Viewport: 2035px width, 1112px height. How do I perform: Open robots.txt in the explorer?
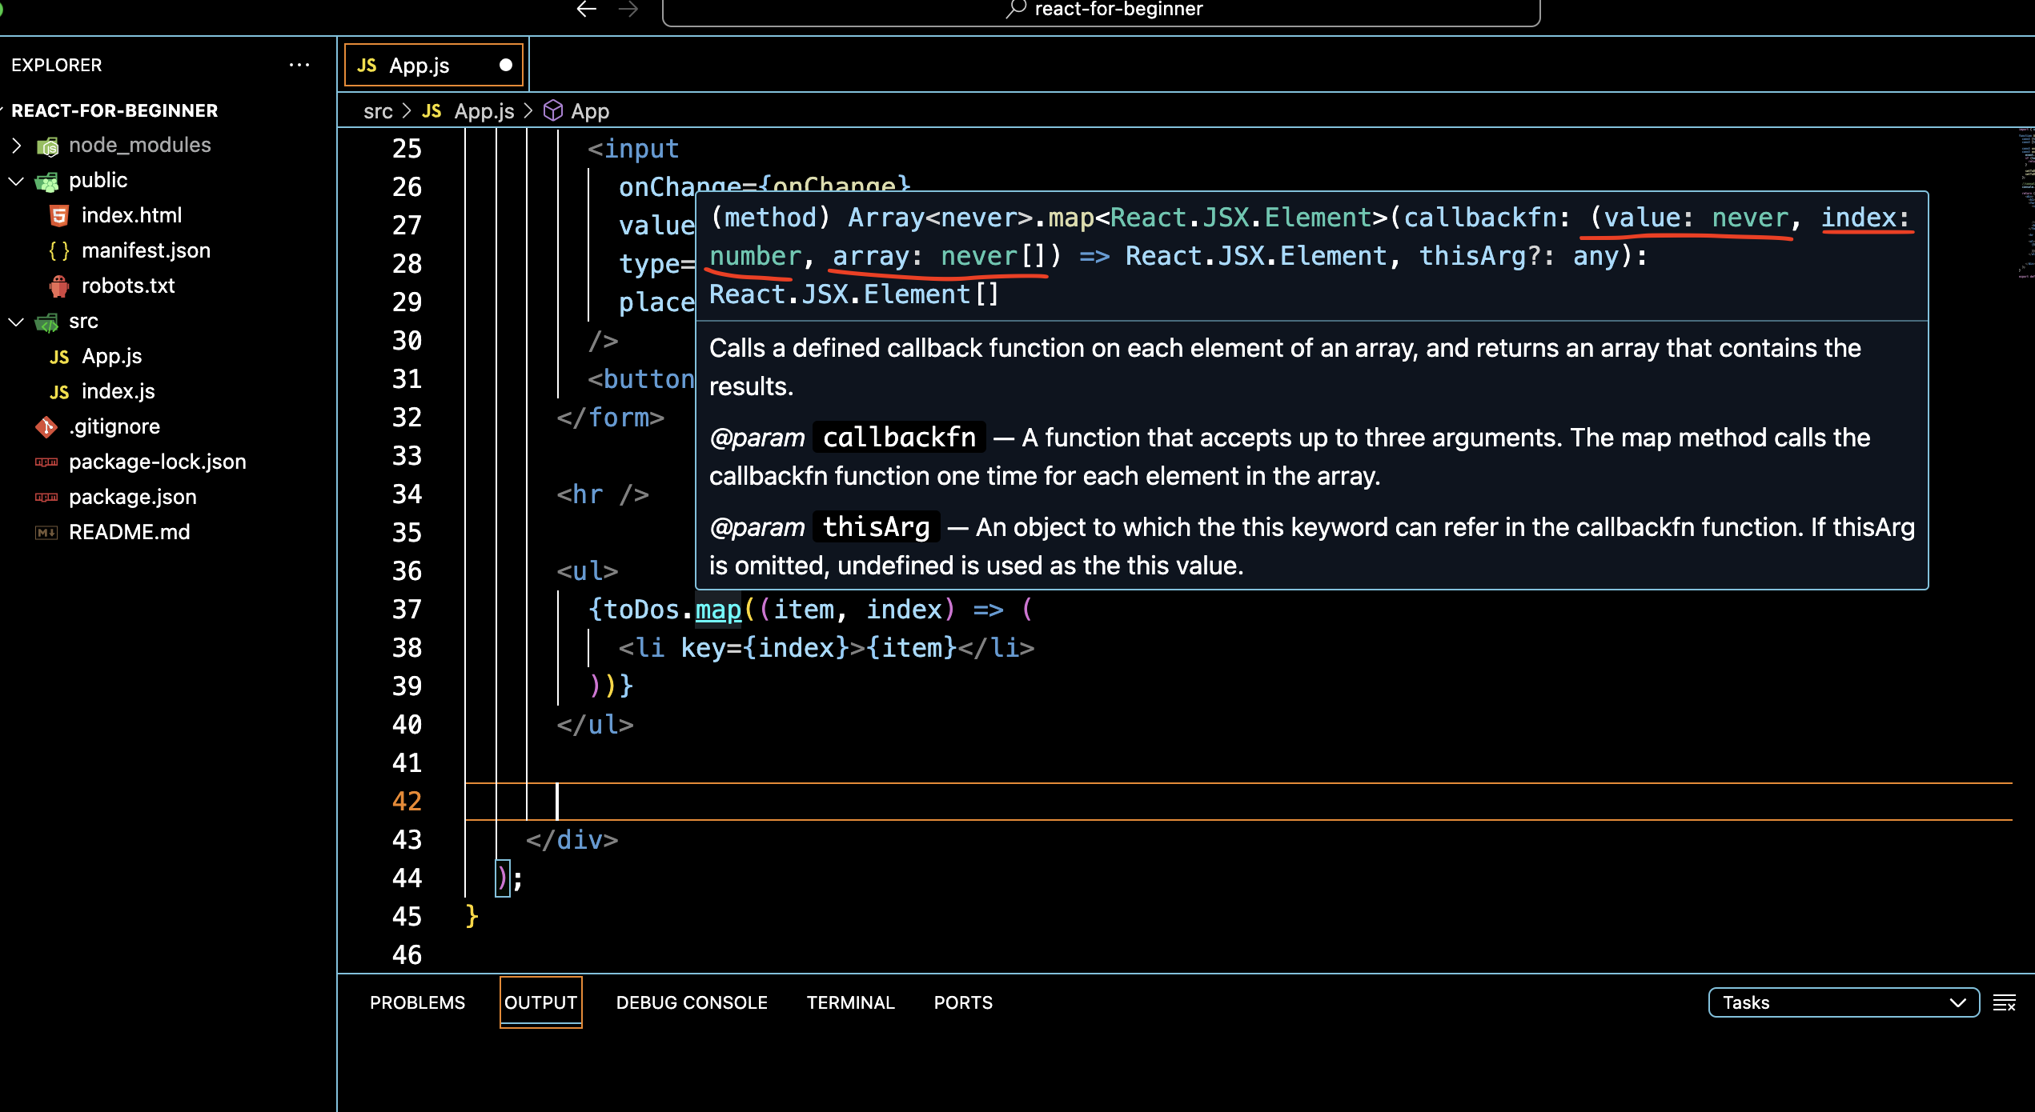[x=128, y=286]
